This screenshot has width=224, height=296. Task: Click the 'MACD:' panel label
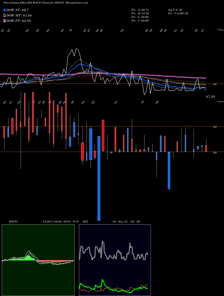pyautogui.click(x=13, y=222)
